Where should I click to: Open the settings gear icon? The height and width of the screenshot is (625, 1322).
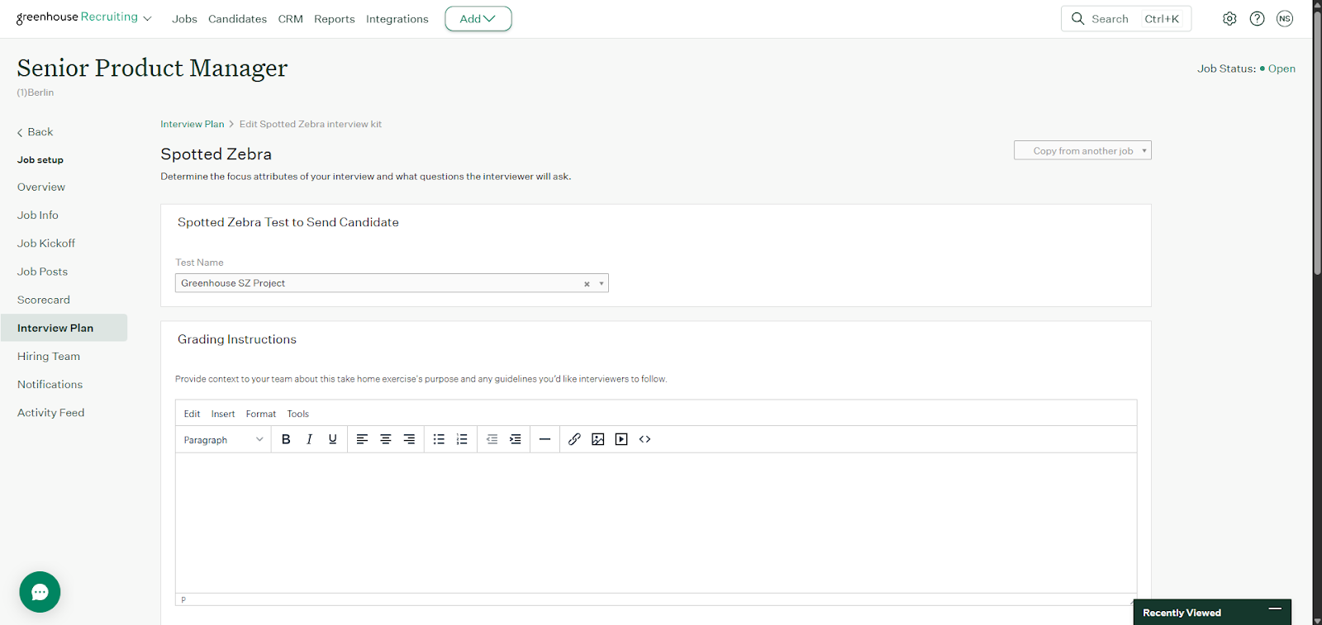tap(1229, 19)
